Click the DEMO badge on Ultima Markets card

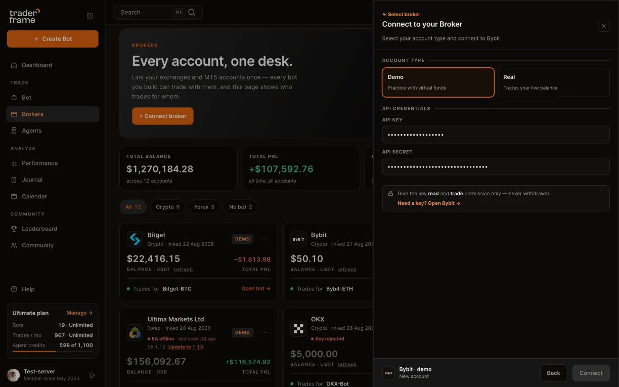click(x=243, y=332)
